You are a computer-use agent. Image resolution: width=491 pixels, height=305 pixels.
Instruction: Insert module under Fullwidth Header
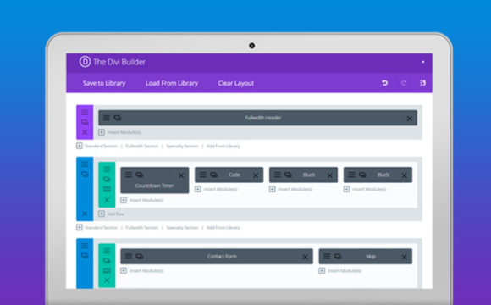tap(119, 132)
